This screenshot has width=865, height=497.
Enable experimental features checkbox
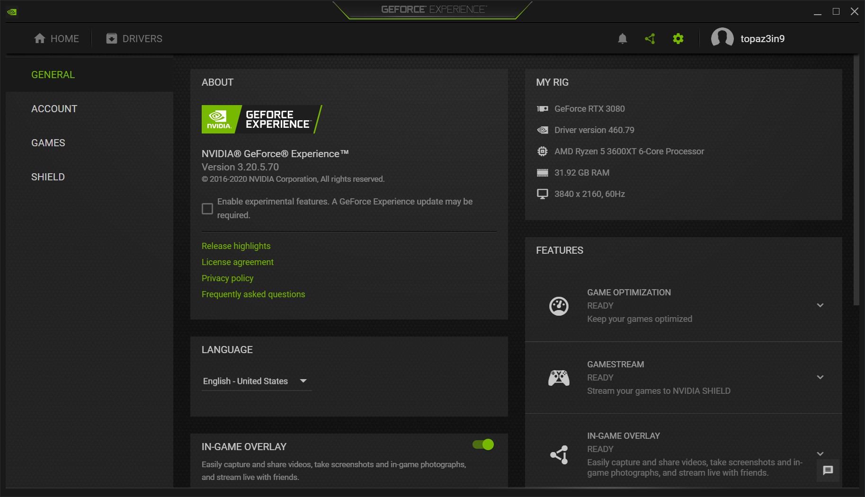point(207,209)
